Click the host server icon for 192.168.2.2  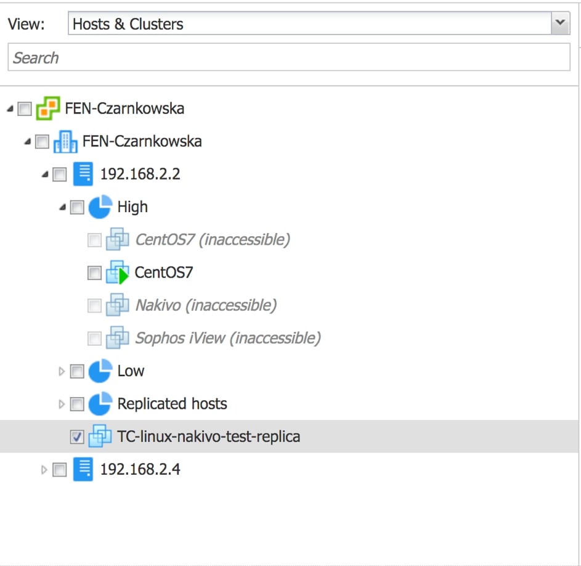click(83, 174)
